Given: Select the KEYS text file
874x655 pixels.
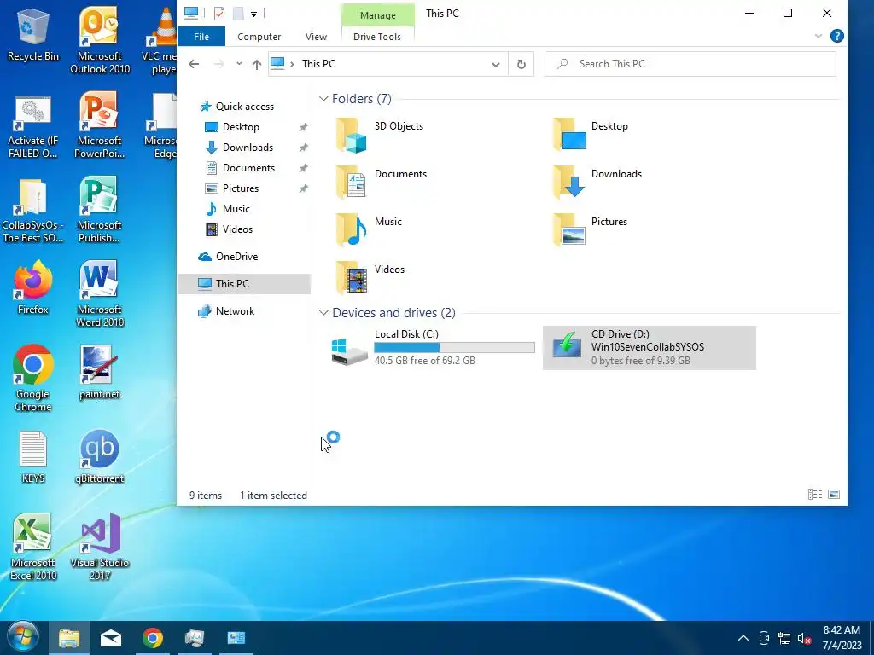Looking at the screenshot, I should pyautogui.click(x=33, y=457).
